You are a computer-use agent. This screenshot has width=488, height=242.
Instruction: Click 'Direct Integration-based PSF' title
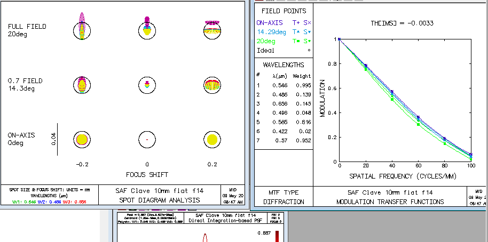coord(226,220)
